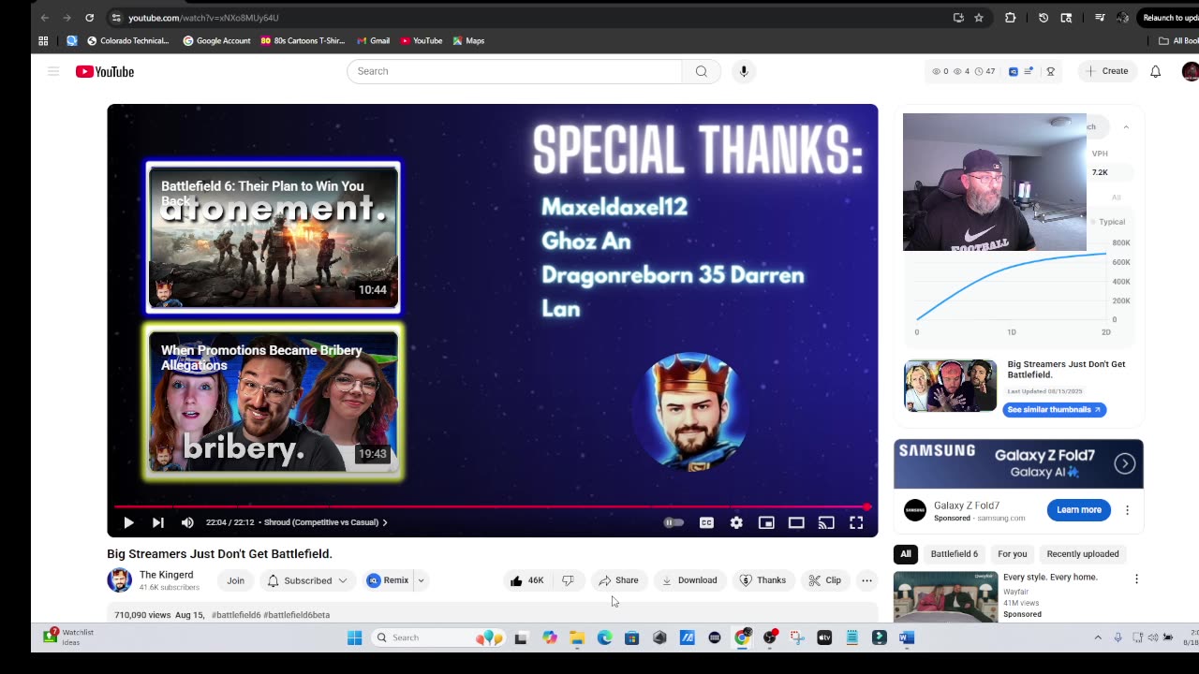
Task: Click the red video progress bar
Action: pos(492,506)
